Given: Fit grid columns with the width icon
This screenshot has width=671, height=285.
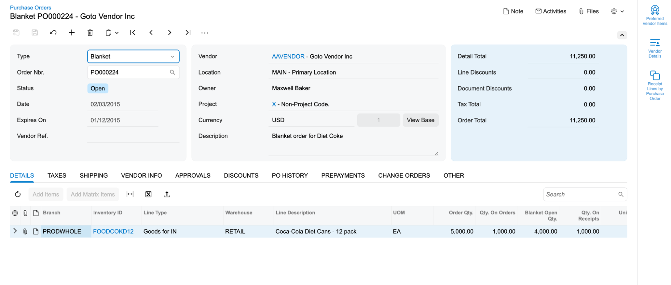Looking at the screenshot, I should (x=130, y=194).
